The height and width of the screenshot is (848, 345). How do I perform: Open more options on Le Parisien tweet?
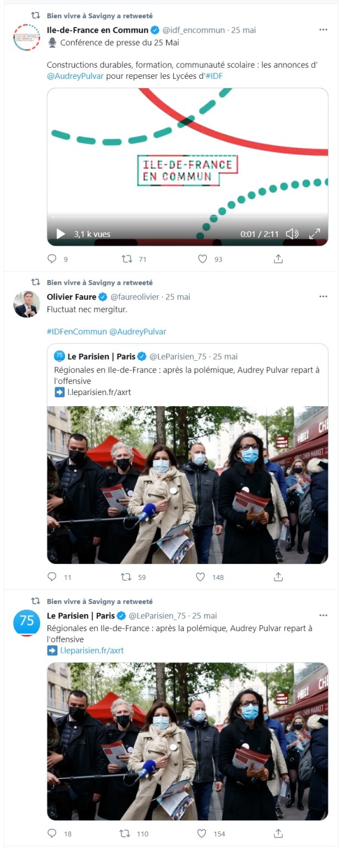pos(323,616)
